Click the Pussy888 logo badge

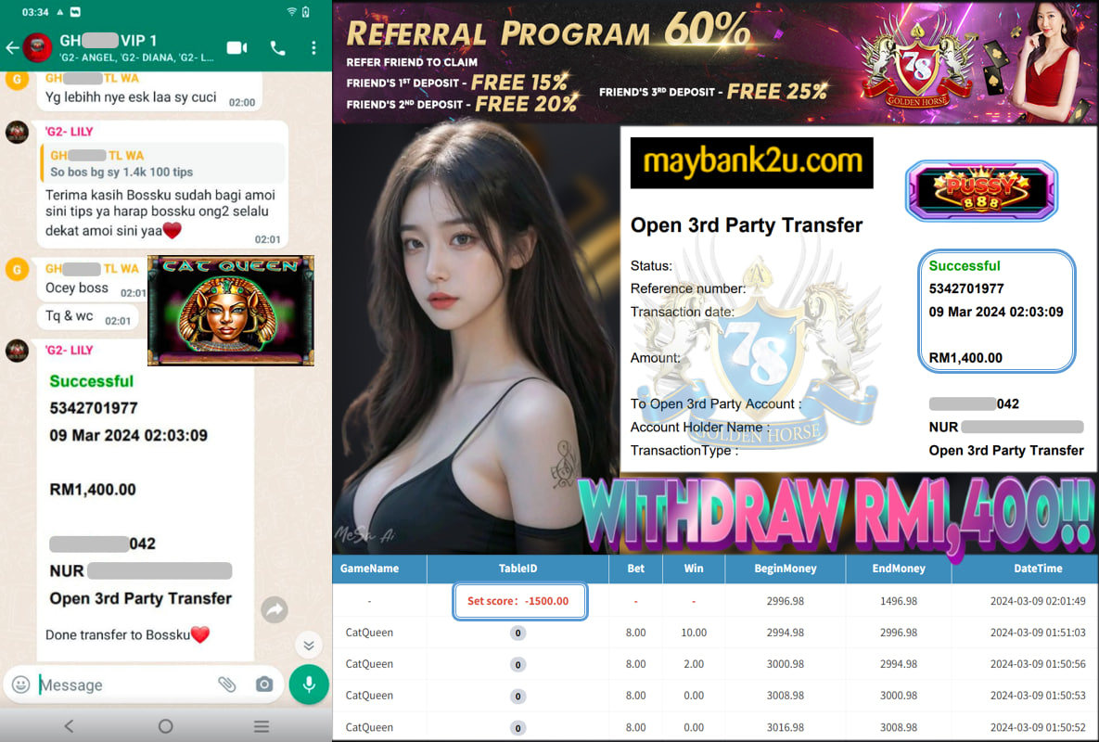point(981,191)
